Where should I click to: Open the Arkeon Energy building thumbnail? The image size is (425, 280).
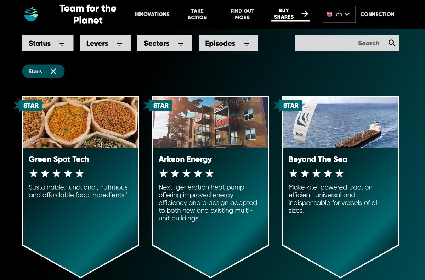pyautogui.click(x=211, y=122)
